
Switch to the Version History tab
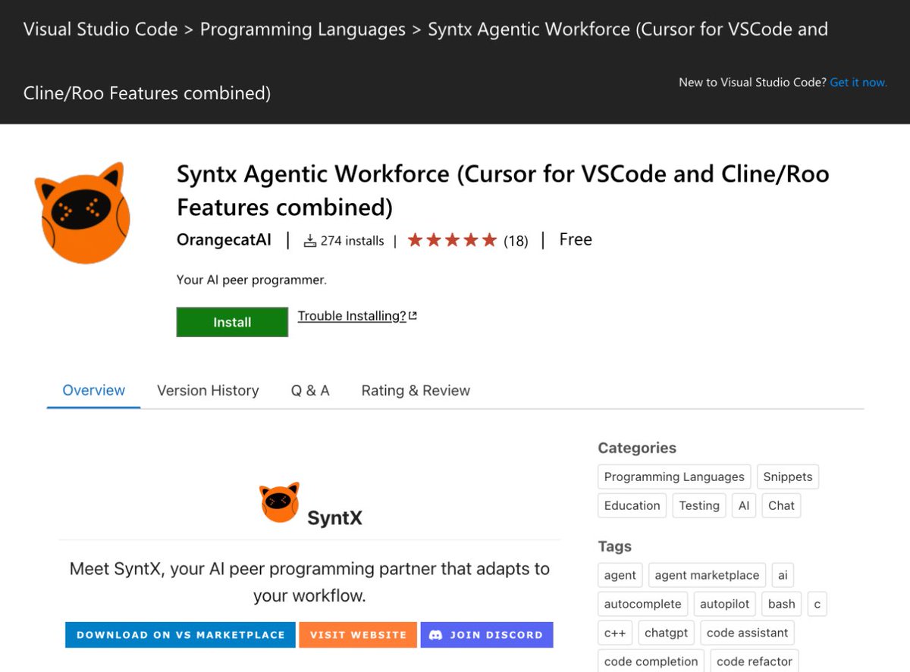[x=208, y=391]
